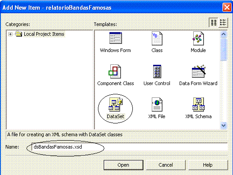Click the 'Module' label text
233x175 pixels.
pos(198,50)
